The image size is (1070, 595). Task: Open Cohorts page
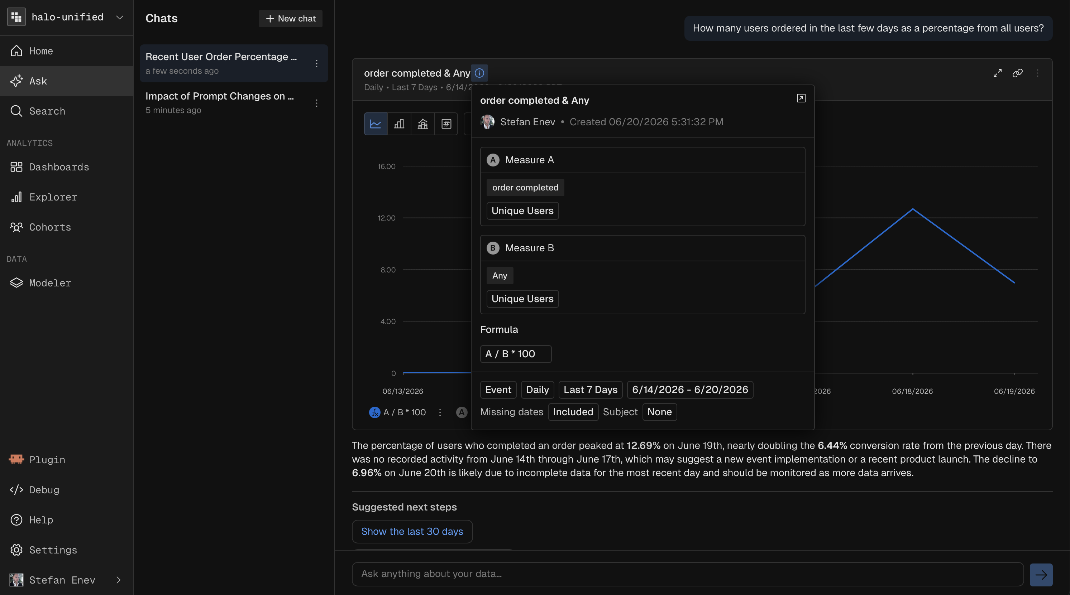tap(66, 227)
